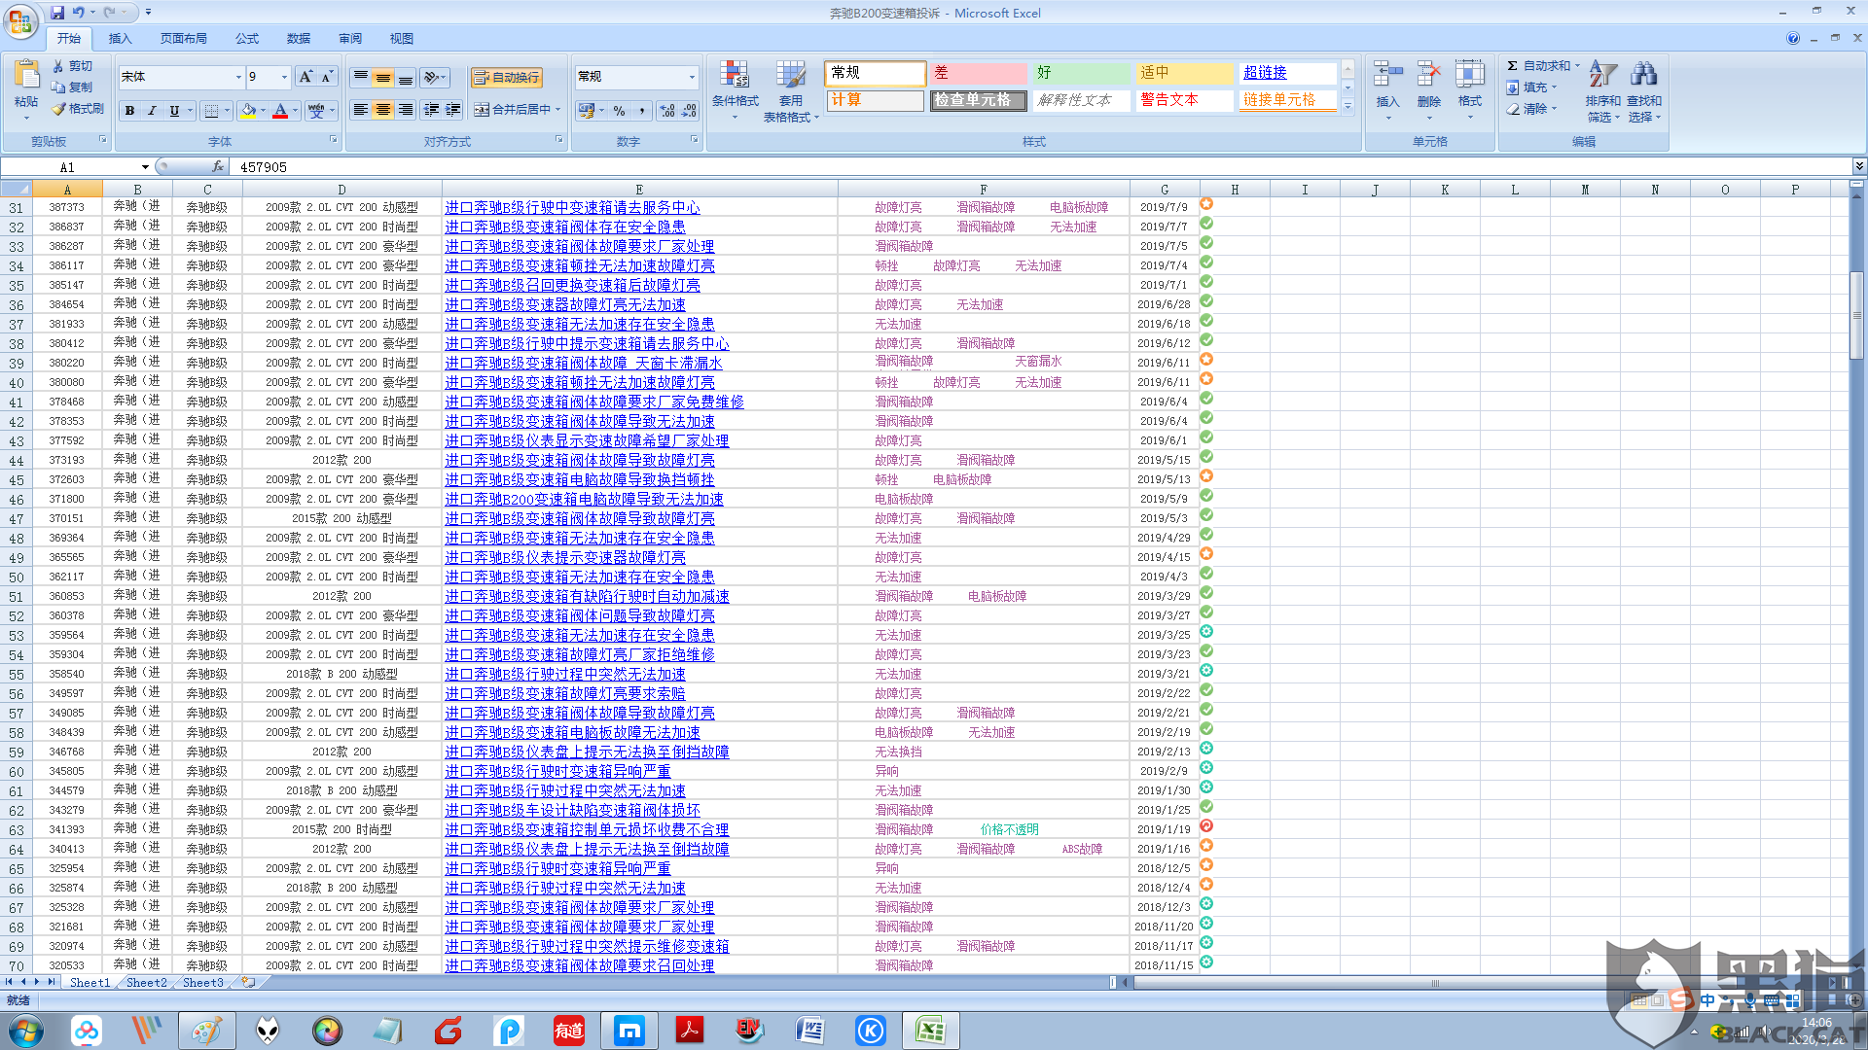Switch to the 页面布局 (Page Layout) tab
The height and width of the screenshot is (1050, 1868).
(184, 39)
